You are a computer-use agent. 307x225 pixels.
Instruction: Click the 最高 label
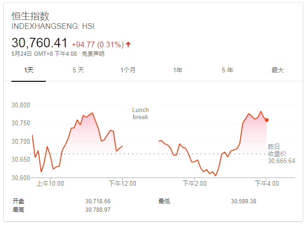pyautogui.click(x=18, y=210)
